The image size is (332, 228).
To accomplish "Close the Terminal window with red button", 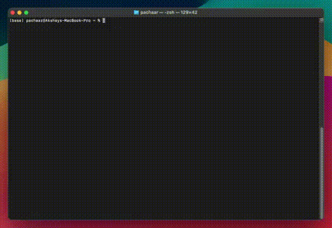I will 13,13.
